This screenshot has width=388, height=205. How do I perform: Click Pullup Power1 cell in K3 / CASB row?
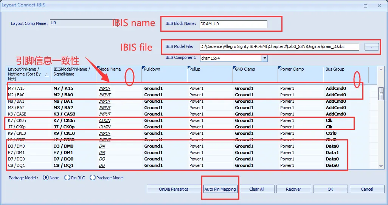tap(210, 114)
